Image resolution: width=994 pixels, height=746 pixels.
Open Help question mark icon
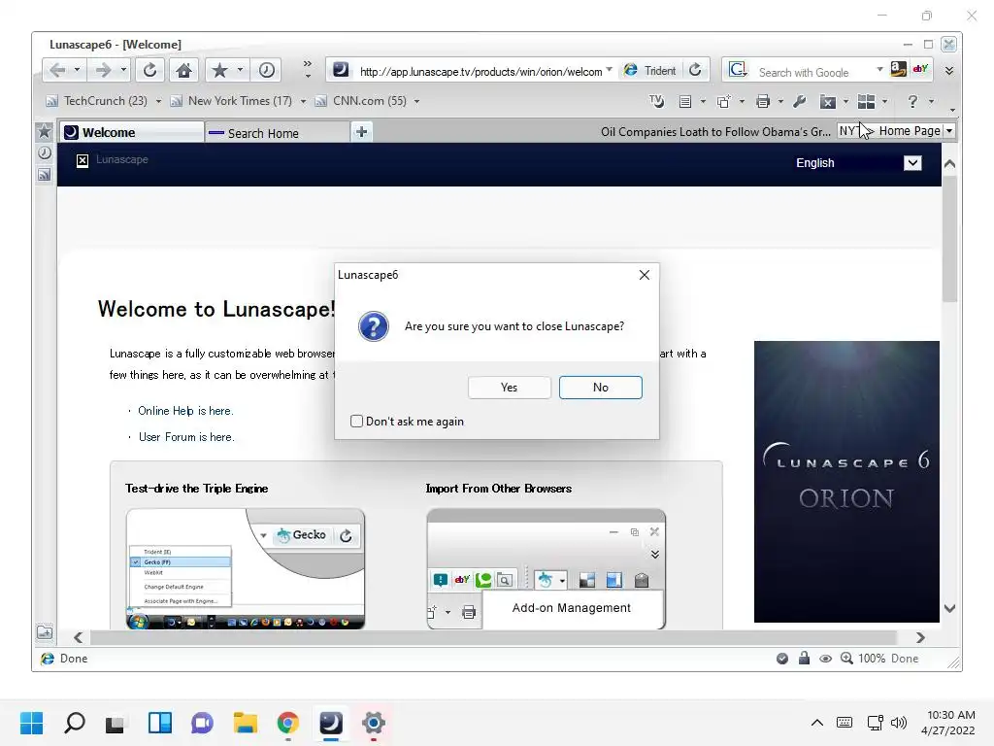pyautogui.click(x=912, y=101)
